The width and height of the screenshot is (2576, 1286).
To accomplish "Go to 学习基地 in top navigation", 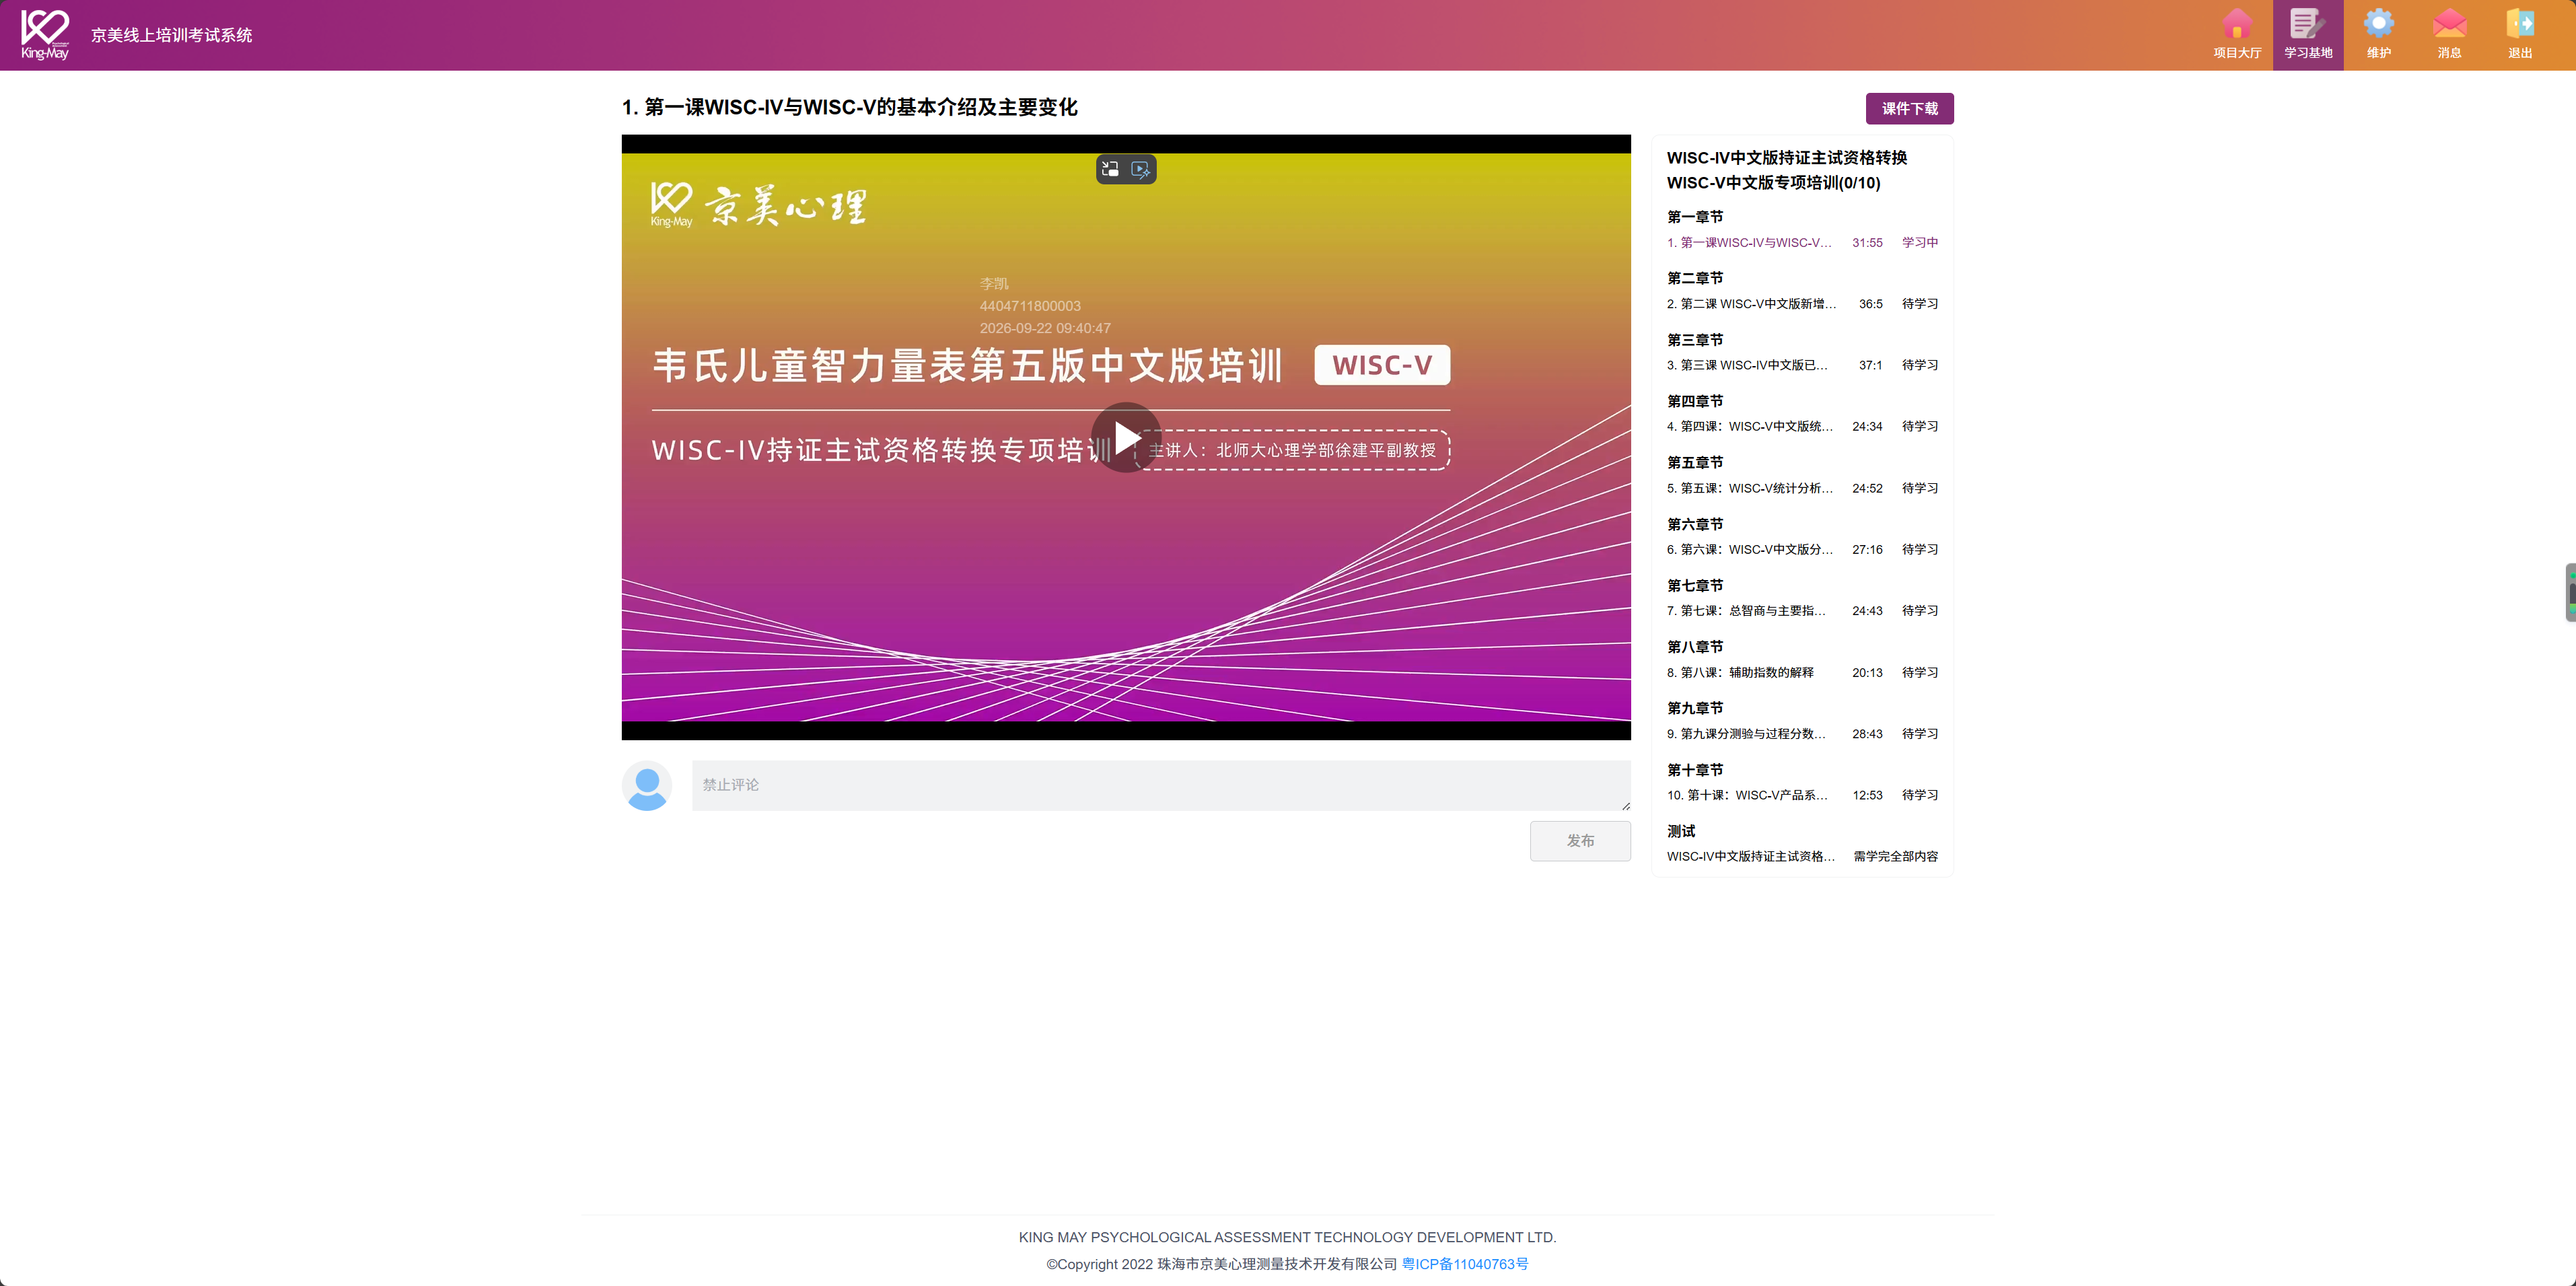I will click(x=2308, y=35).
